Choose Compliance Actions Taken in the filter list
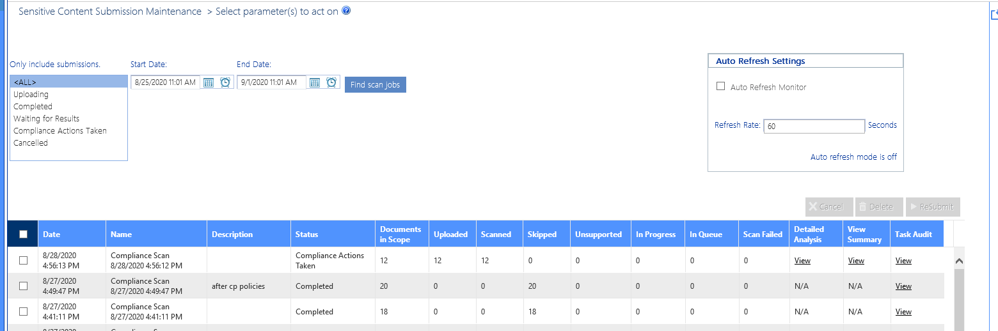The width and height of the screenshot is (998, 331). (60, 131)
